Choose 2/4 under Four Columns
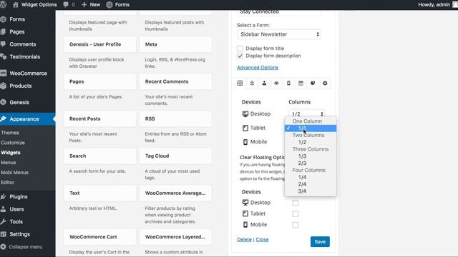 [x=311, y=184]
